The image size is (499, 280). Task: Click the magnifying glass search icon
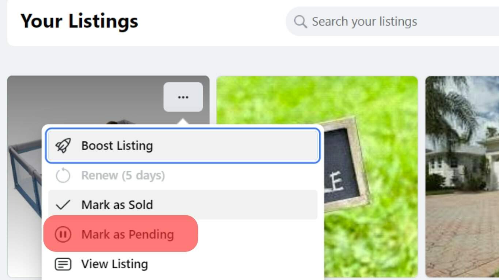click(300, 22)
